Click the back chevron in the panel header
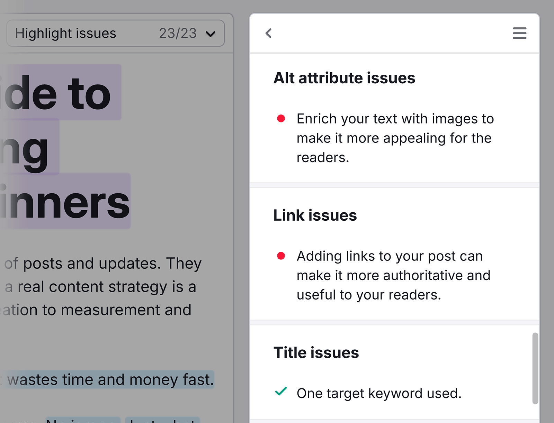This screenshot has height=423, width=554. tap(268, 33)
